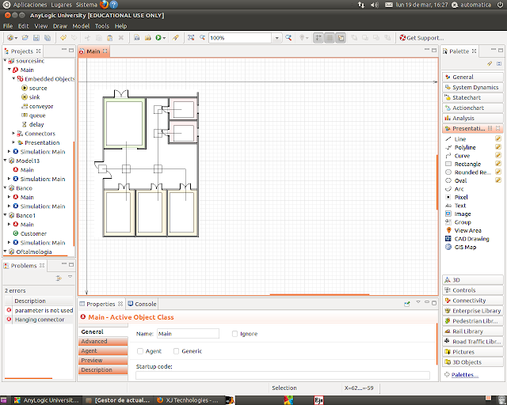Enable the Ignore checkbox
The height and width of the screenshot is (405, 507).
coord(235,334)
